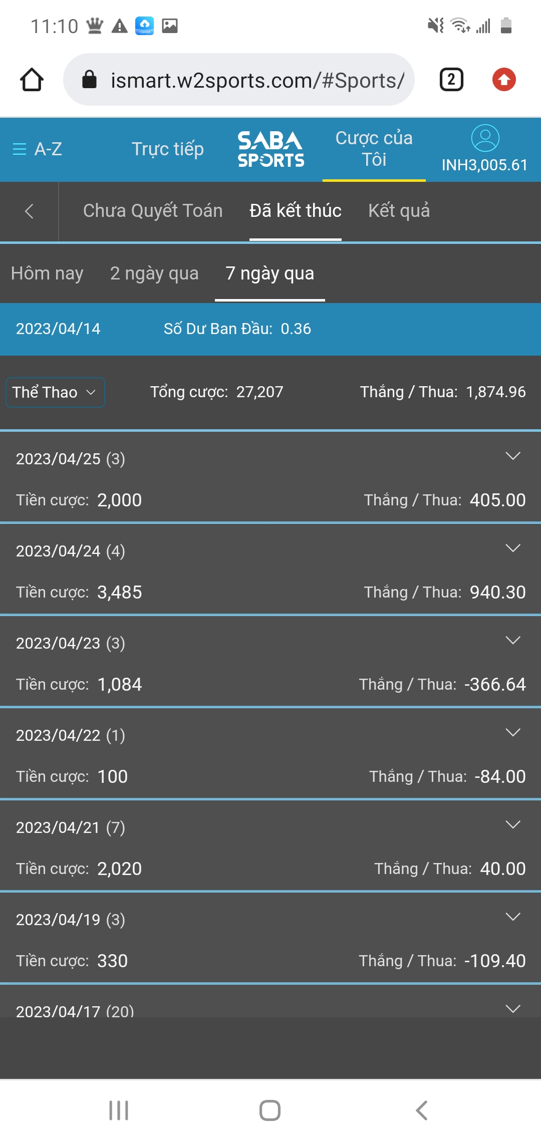Tap the SABA Sports logo
The width and height of the screenshot is (541, 1142).
click(270, 149)
